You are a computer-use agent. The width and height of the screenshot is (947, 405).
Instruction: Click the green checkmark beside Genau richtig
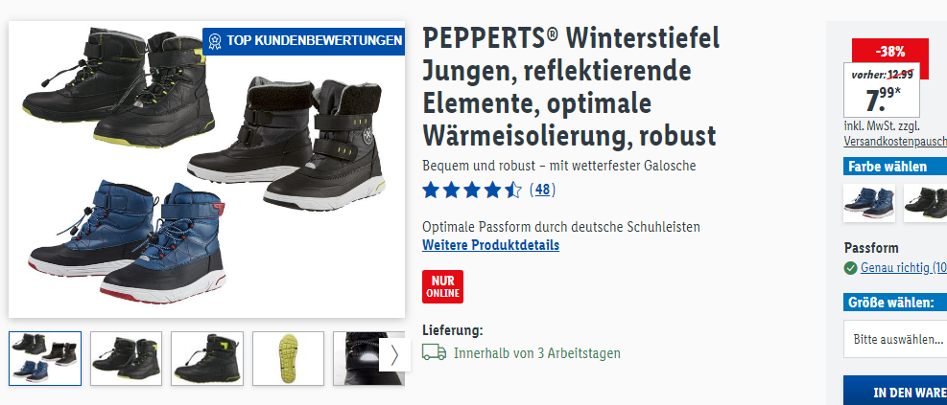coord(850,268)
